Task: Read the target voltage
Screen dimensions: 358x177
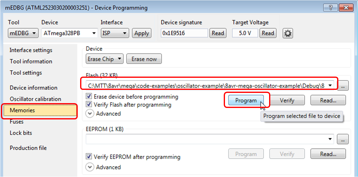Action: pyautogui.click(x=268, y=33)
